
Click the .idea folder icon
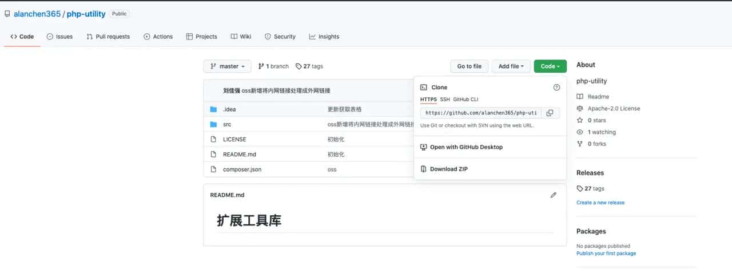coord(213,109)
